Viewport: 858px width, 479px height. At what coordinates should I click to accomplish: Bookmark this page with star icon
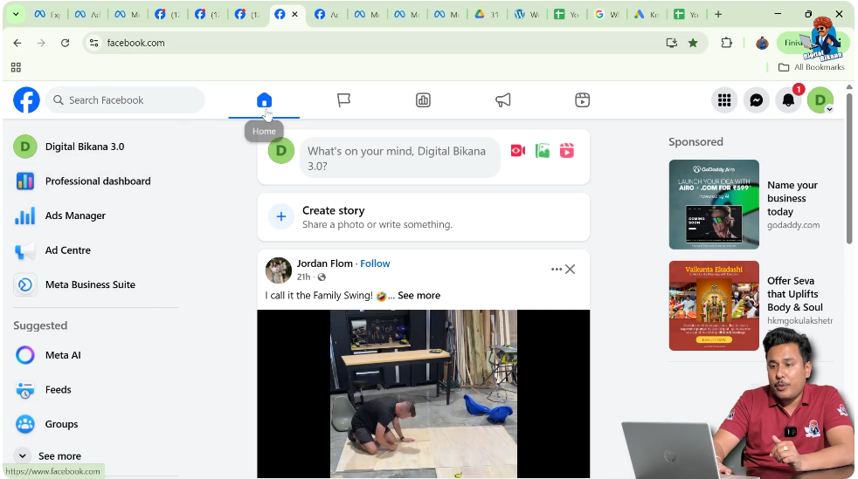[693, 43]
